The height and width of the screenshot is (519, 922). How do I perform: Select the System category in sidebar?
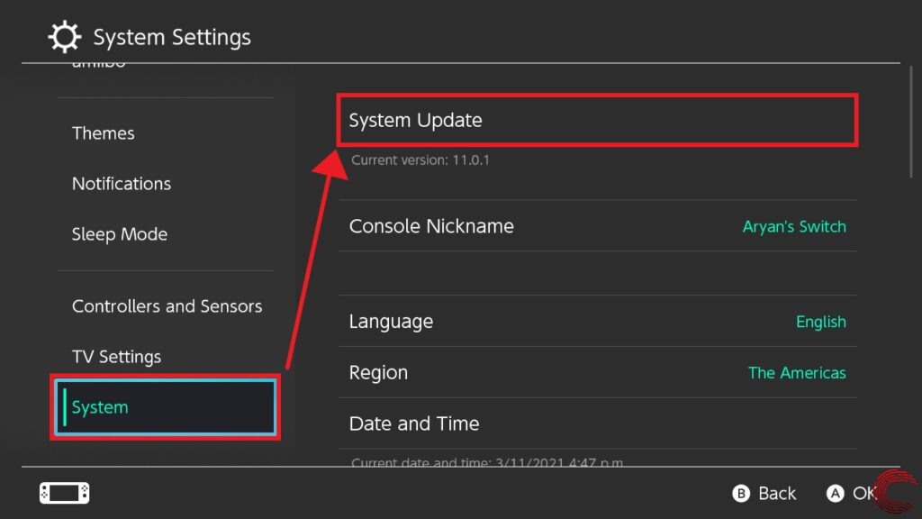click(165, 407)
